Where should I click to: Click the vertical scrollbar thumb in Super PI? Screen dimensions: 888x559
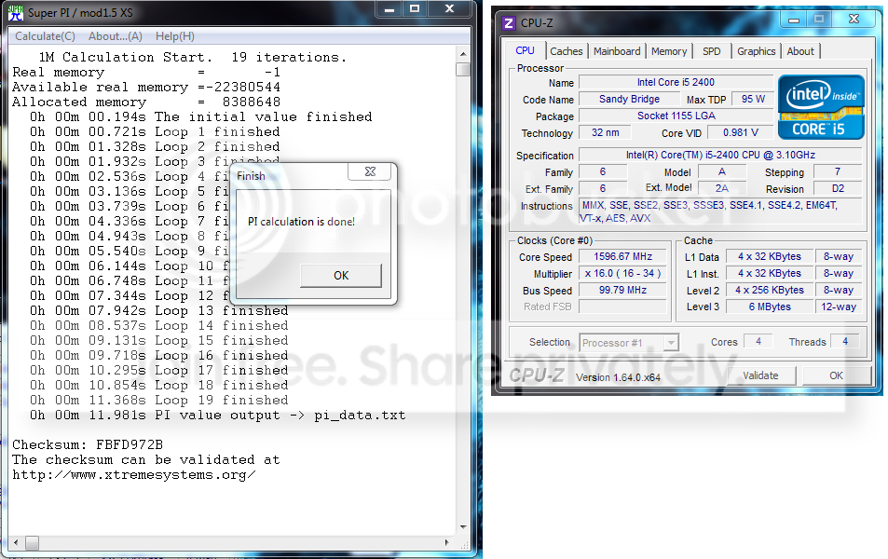point(463,69)
